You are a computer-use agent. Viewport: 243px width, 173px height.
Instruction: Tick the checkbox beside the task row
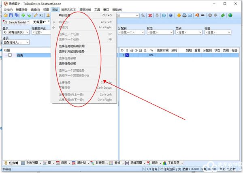coord(10,55)
